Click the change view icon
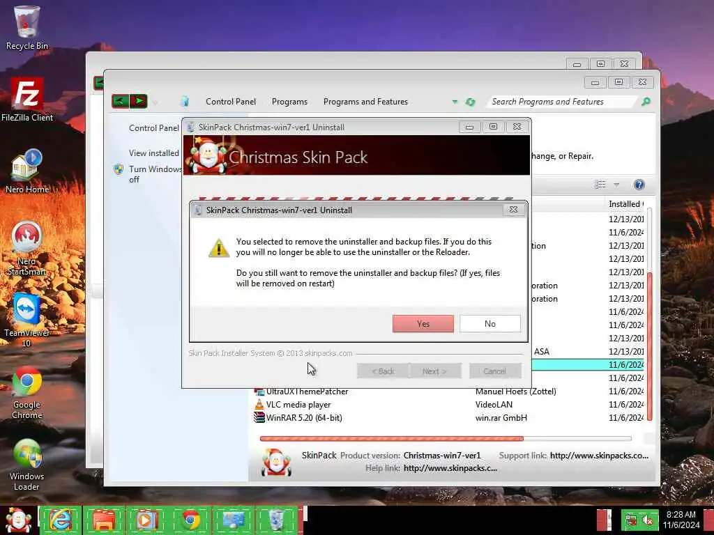Viewport: 714px width, 535px height. [x=600, y=184]
